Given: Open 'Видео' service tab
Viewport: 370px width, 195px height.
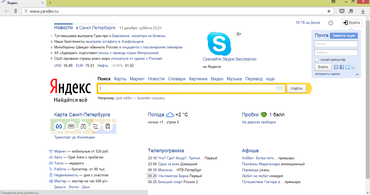Looking at the screenshot, I should click(217, 79).
